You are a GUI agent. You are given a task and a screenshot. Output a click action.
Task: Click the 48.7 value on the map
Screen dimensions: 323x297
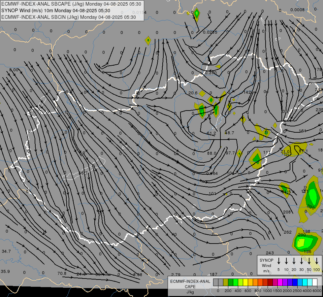(229, 133)
